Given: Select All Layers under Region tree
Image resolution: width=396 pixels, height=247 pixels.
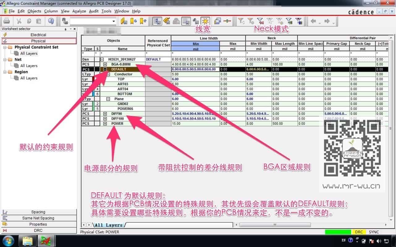Looking at the screenshot, I should click(28, 78).
